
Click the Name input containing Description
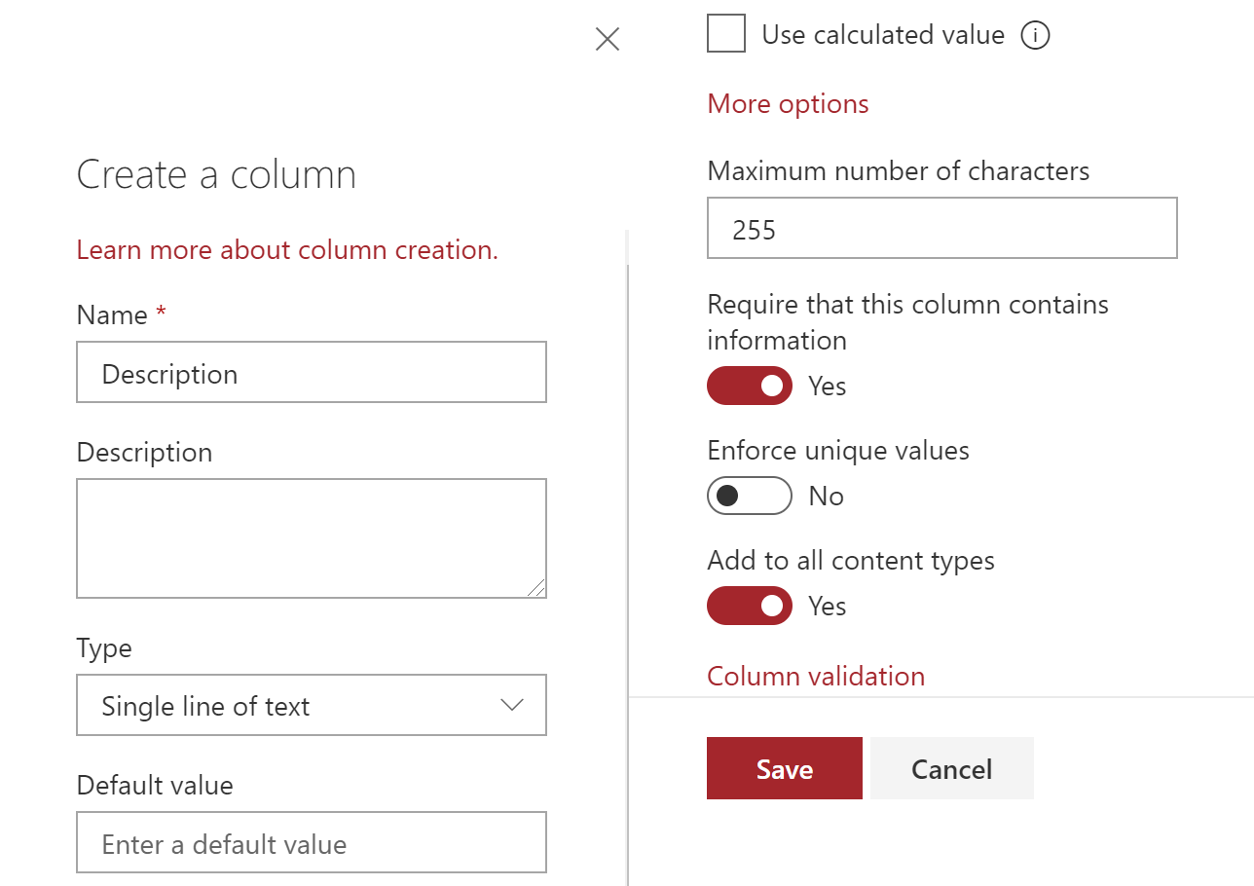coord(311,372)
